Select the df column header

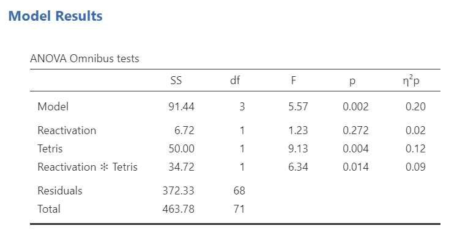235,80
